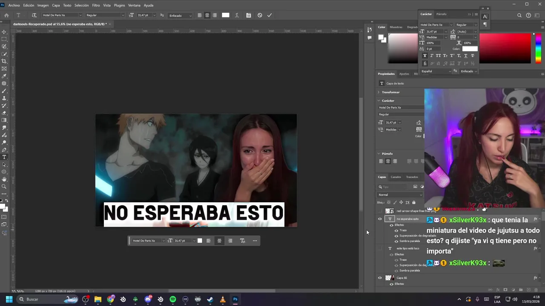Select the Pen tool
Image resolution: width=545 pixels, height=306 pixels.
pyautogui.click(x=4, y=150)
